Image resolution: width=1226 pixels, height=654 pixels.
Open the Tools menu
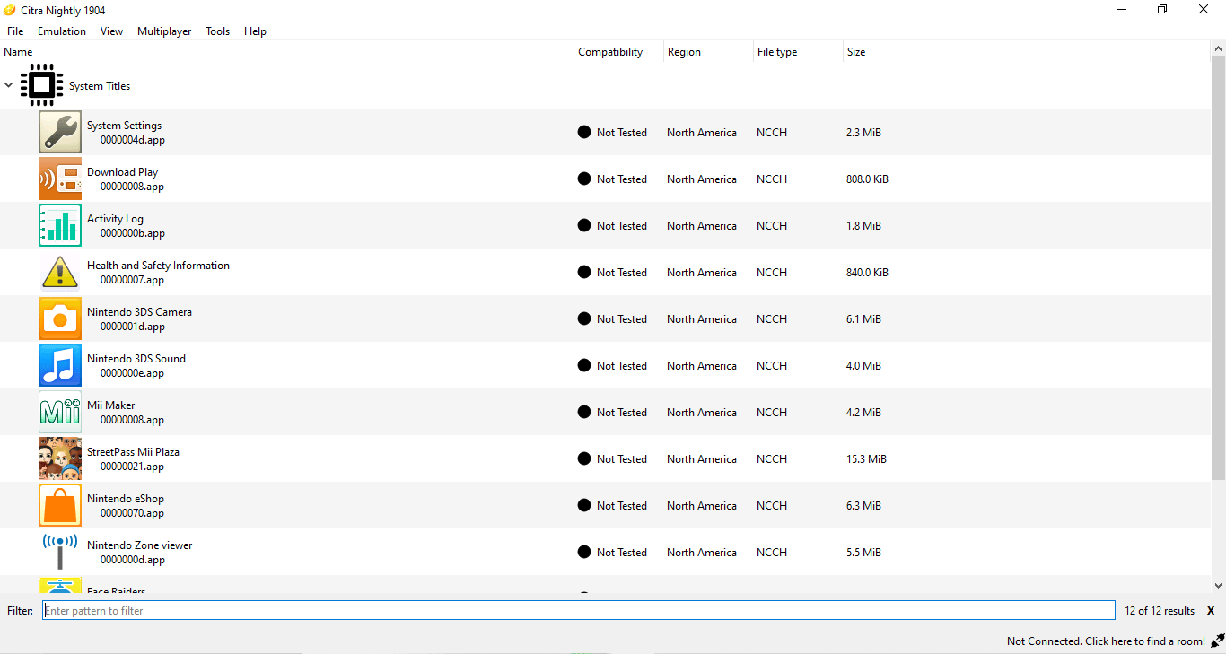217,31
